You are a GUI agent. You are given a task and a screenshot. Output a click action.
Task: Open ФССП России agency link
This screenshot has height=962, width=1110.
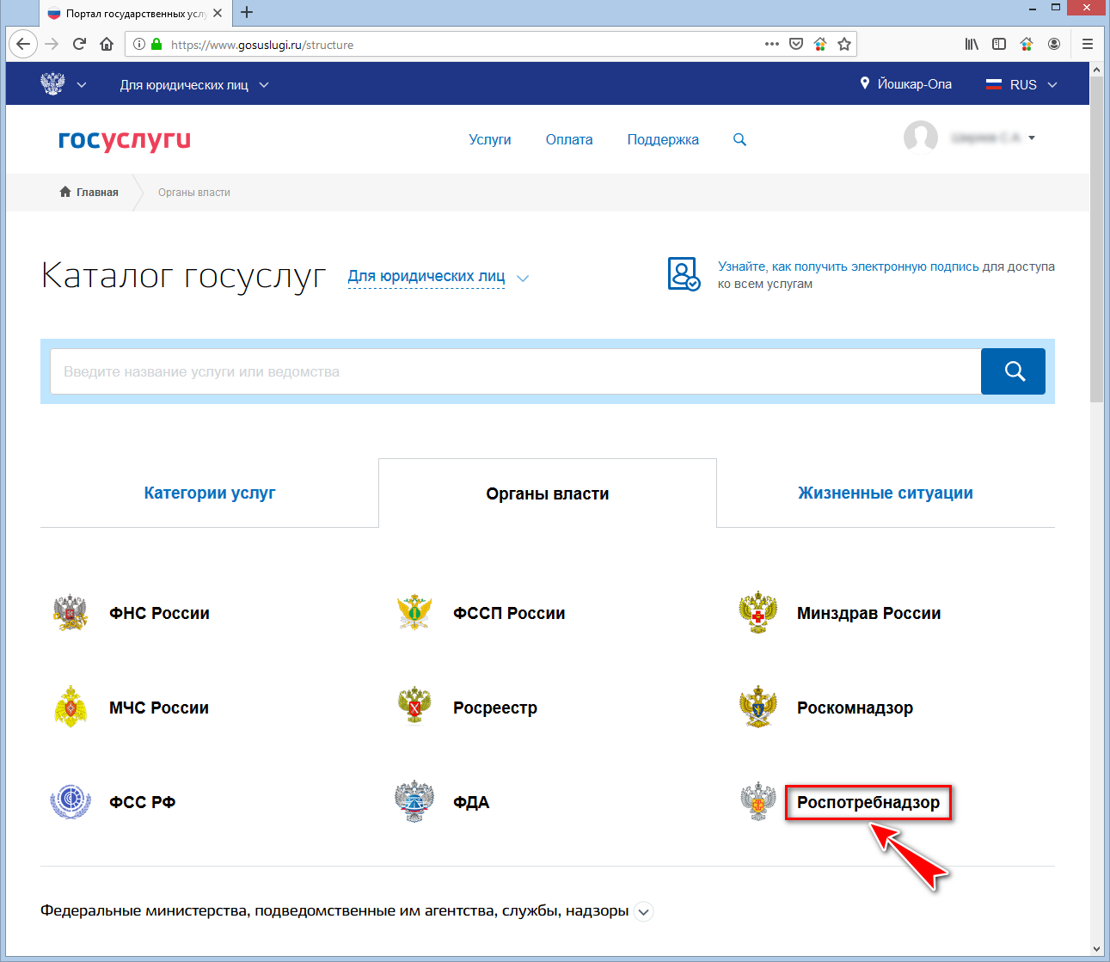(x=509, y=613)
